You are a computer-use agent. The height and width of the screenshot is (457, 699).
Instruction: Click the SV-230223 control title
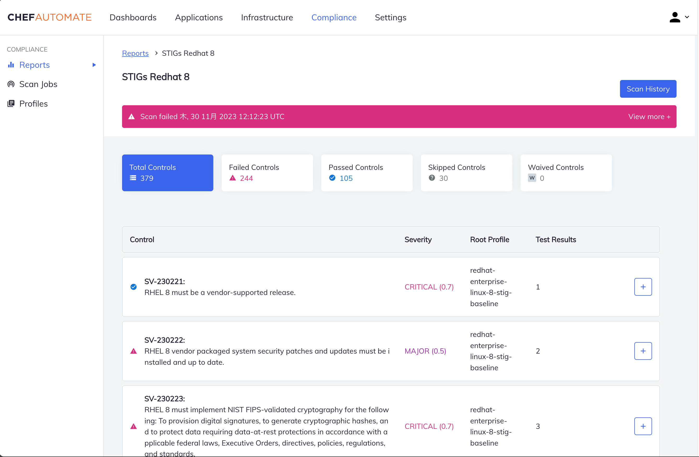165,399
